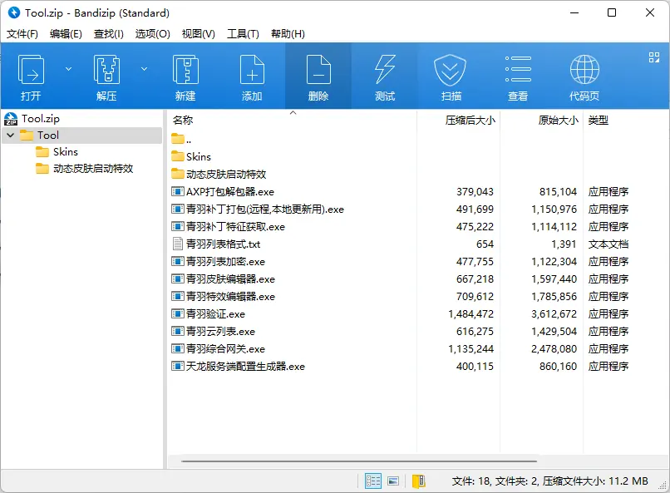Open the 视图(V) menu
Viewport: 670px width, 493px height.
click(x=199, y=34)
